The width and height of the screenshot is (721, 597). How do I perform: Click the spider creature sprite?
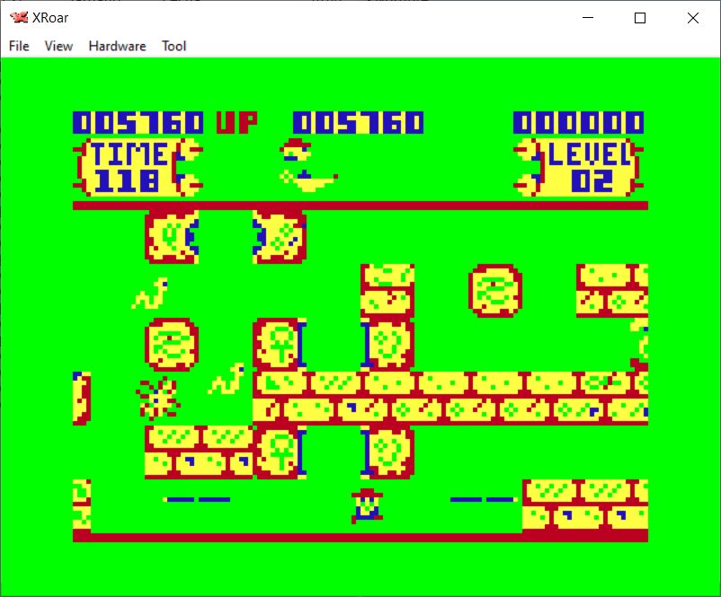[x=157, y=399]
